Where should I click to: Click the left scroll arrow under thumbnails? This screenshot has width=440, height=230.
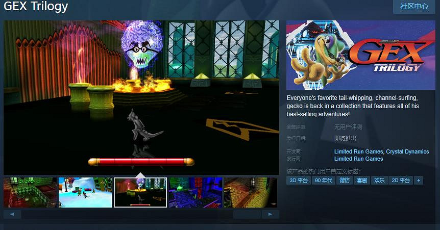(x=12, y=214)
